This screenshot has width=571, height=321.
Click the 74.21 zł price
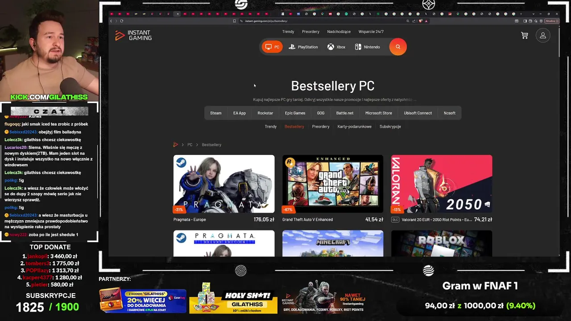pyautogui.click(x=483, y=220)
